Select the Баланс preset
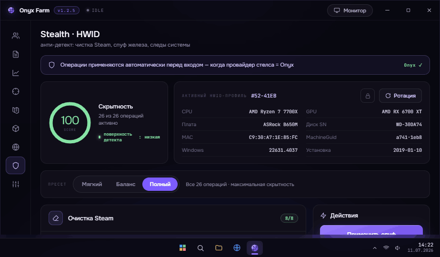This screenshot has height=257, width=440. (x=126, y=184)
